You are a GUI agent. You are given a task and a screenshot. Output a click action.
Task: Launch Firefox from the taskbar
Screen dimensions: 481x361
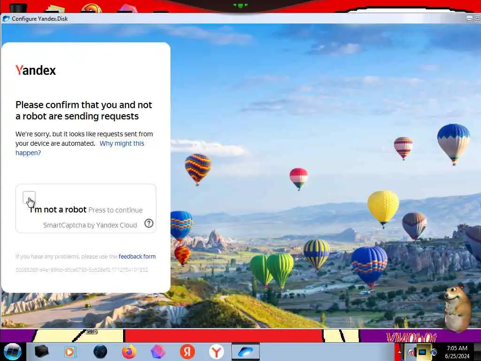[x=129, y=352]
